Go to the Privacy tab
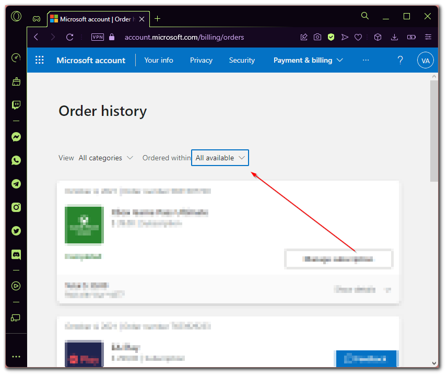 tap(201, 60)
